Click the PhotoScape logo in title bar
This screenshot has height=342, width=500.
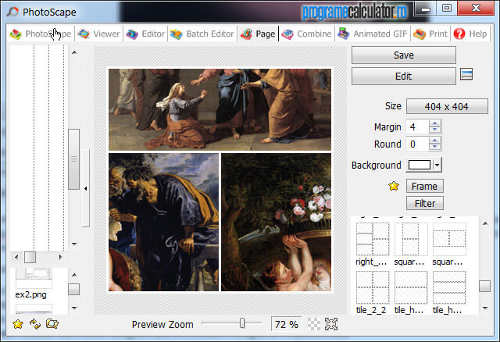[12, 12]
